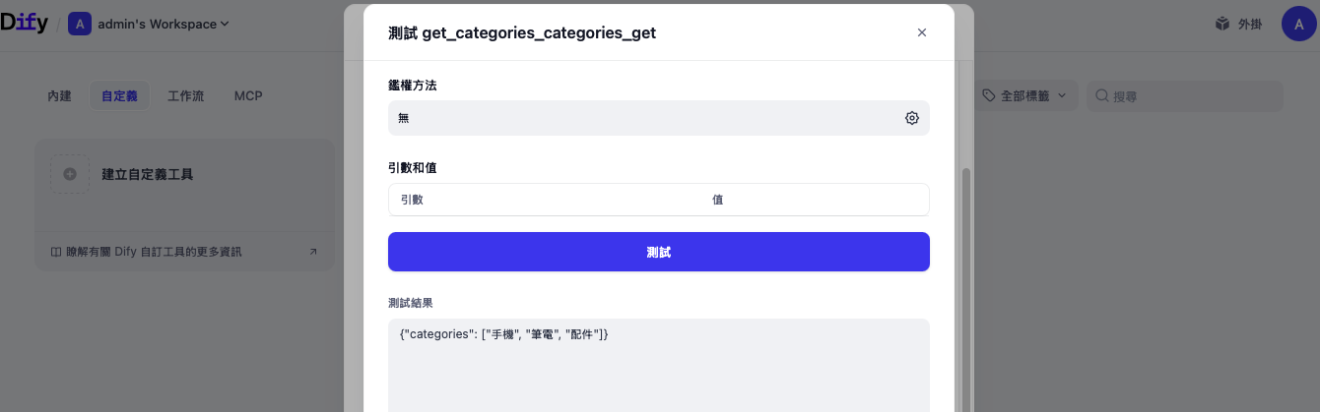1320x412 pixels.
Task: Open the MCP tab
Action: coord(248,96)
